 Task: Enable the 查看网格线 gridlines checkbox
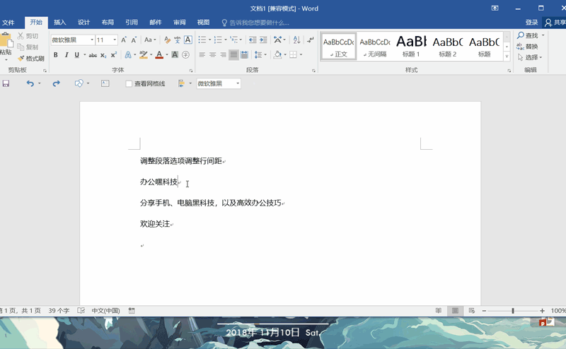[129, 84]
